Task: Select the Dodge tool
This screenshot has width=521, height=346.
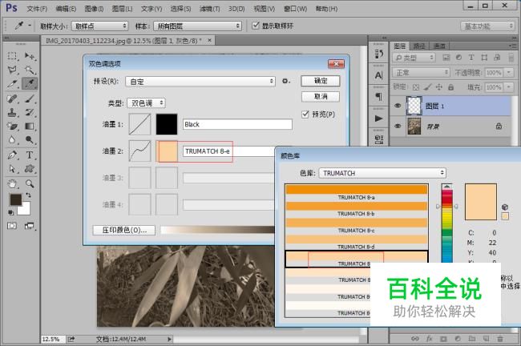Action: click(x=30, y=140)
